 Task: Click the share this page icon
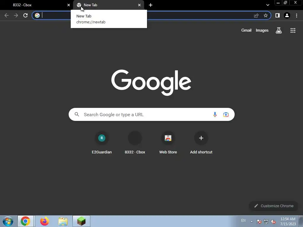click(x=256, y=15)
